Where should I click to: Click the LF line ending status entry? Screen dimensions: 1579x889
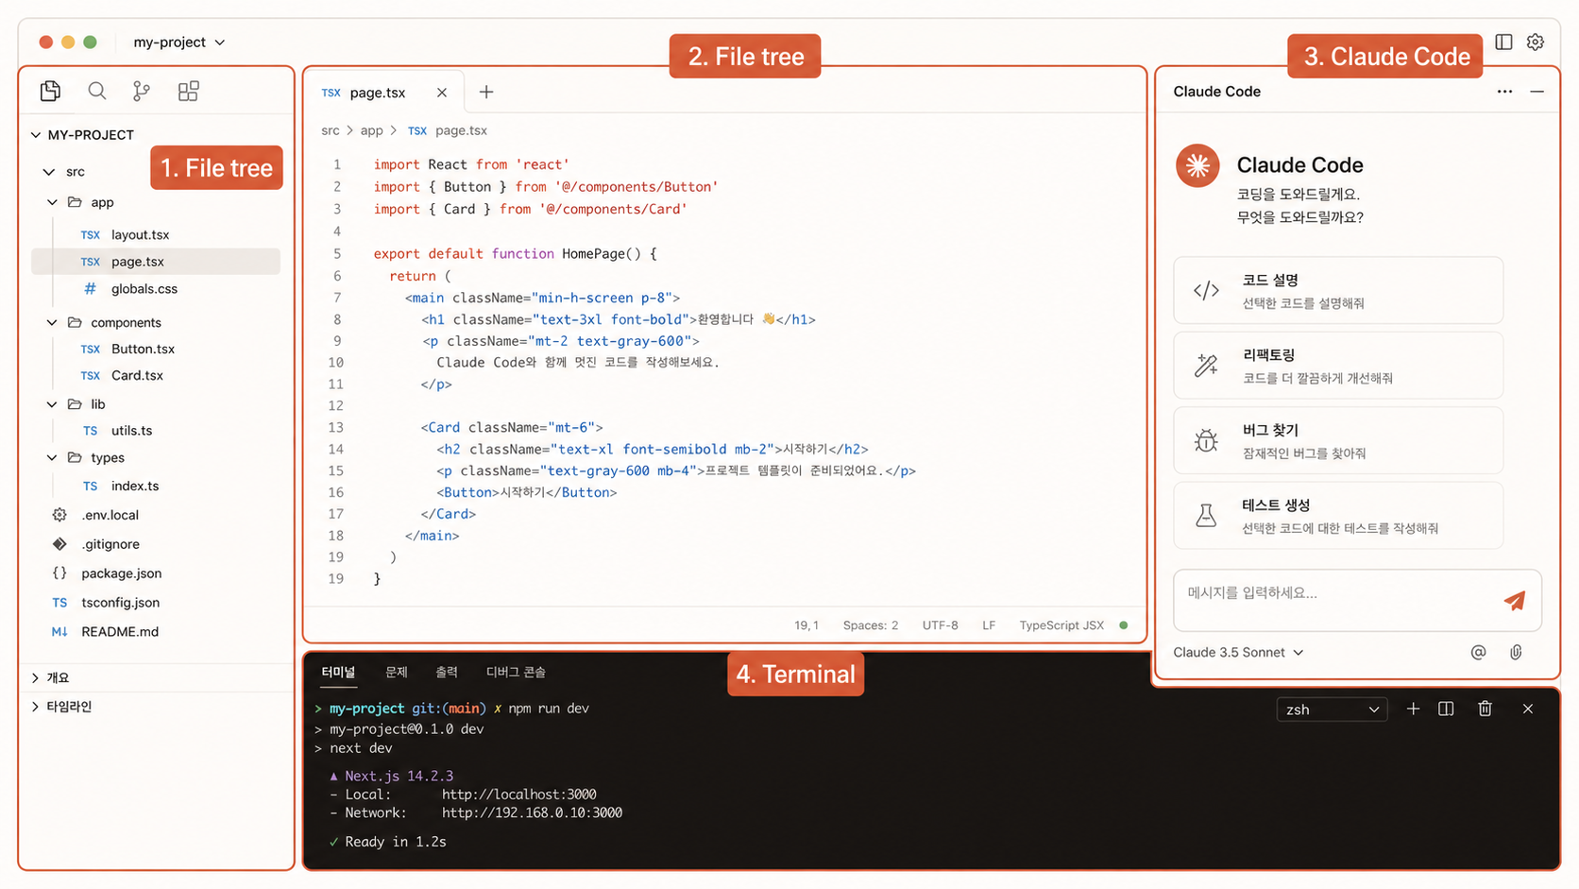click(989, 625)
